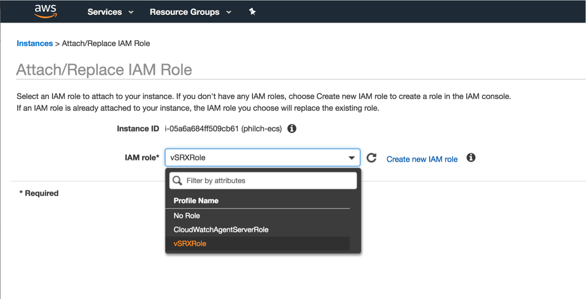The width and height of the screenshot is (586, 299).
Task: Open the Create new IAM role link
Action: coord(422,159)
